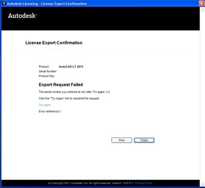Close the Autodesk Licensing window

(x=202, y=3)
